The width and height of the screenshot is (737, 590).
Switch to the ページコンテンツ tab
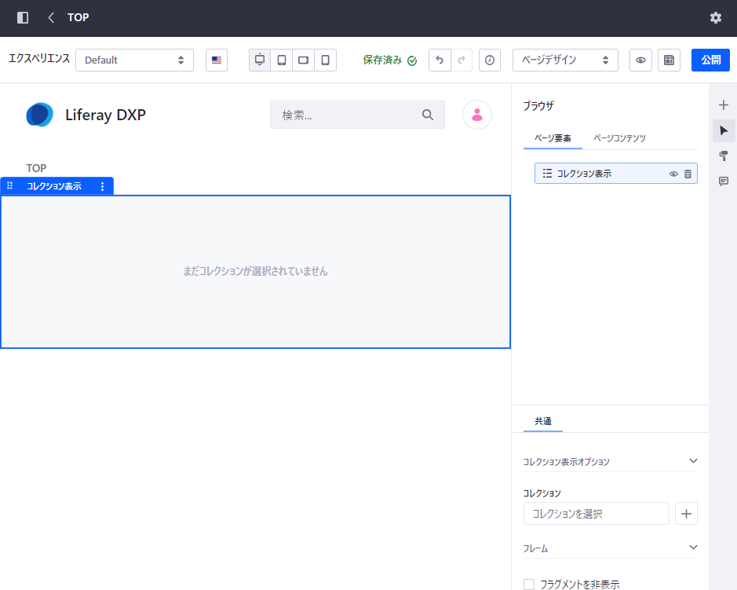pyautogui.click(x=619, y=138)
